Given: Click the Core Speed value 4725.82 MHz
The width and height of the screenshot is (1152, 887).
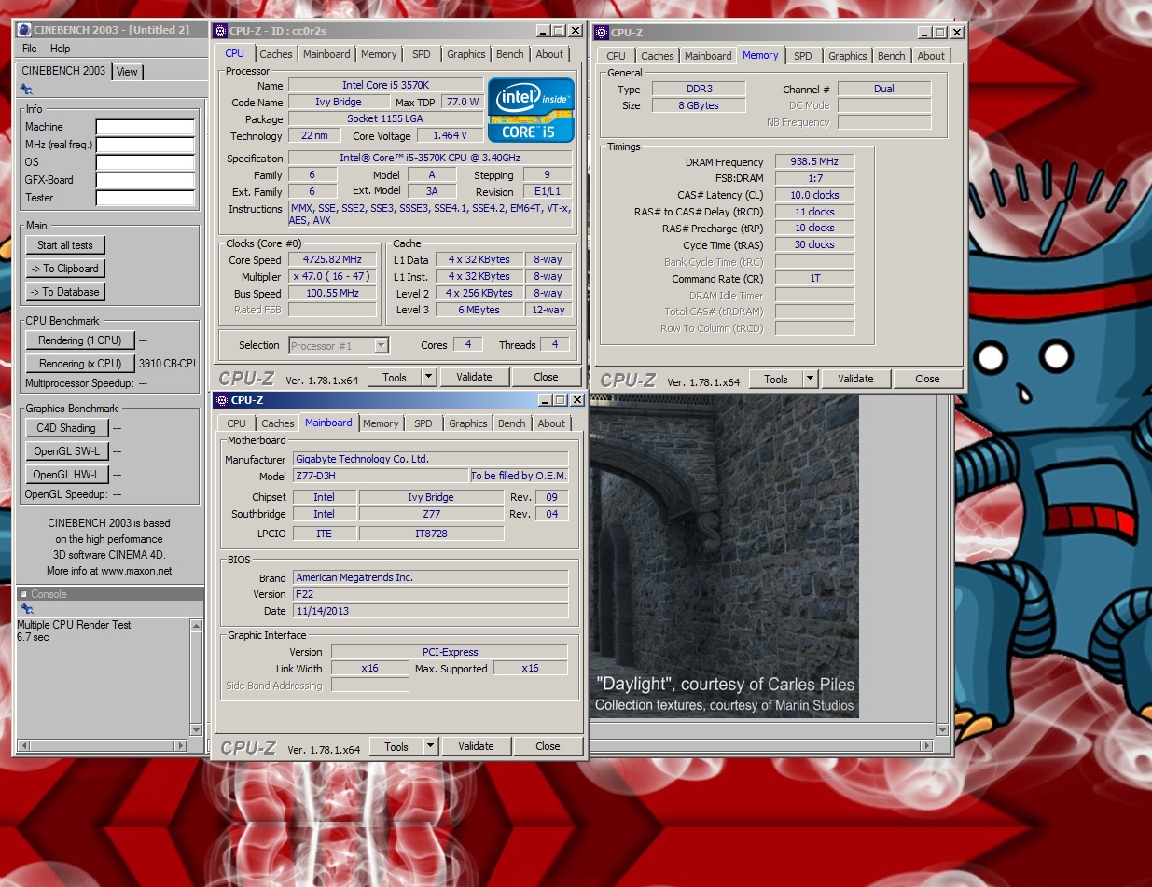Looking at the screenshot, I should coord(332,260).
